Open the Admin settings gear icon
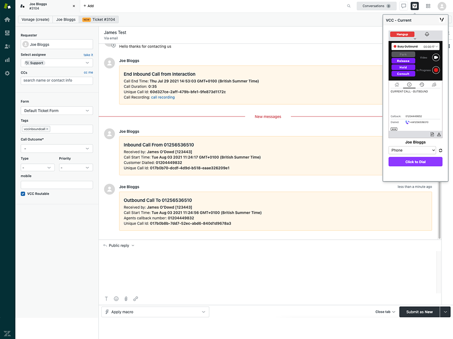 [7, 73]
